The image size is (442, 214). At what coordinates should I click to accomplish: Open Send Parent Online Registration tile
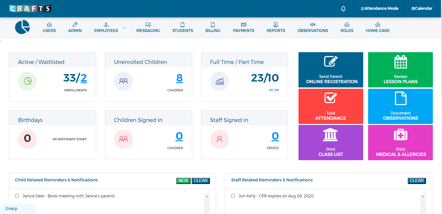(331, 70)
